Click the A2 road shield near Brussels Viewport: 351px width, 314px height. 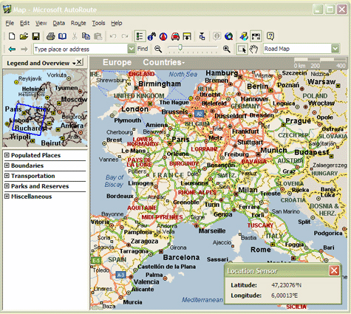(x=200, y=114)
